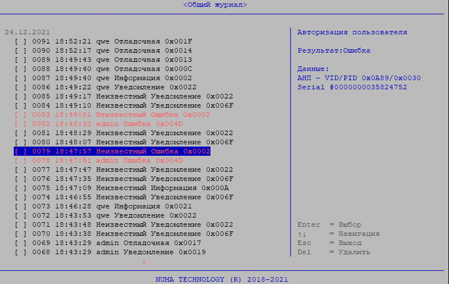Select checkbox next to entry 0068
Screen dimensions: 449x284
click(21, 252)
